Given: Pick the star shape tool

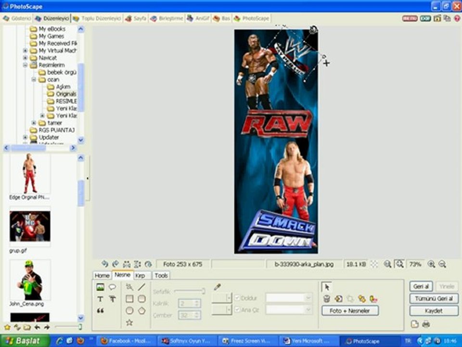Looking at the screenshot, I should [129, 322].
